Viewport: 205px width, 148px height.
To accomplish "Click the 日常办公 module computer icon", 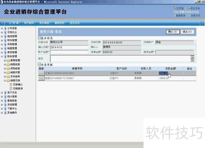I will point(5,32).
